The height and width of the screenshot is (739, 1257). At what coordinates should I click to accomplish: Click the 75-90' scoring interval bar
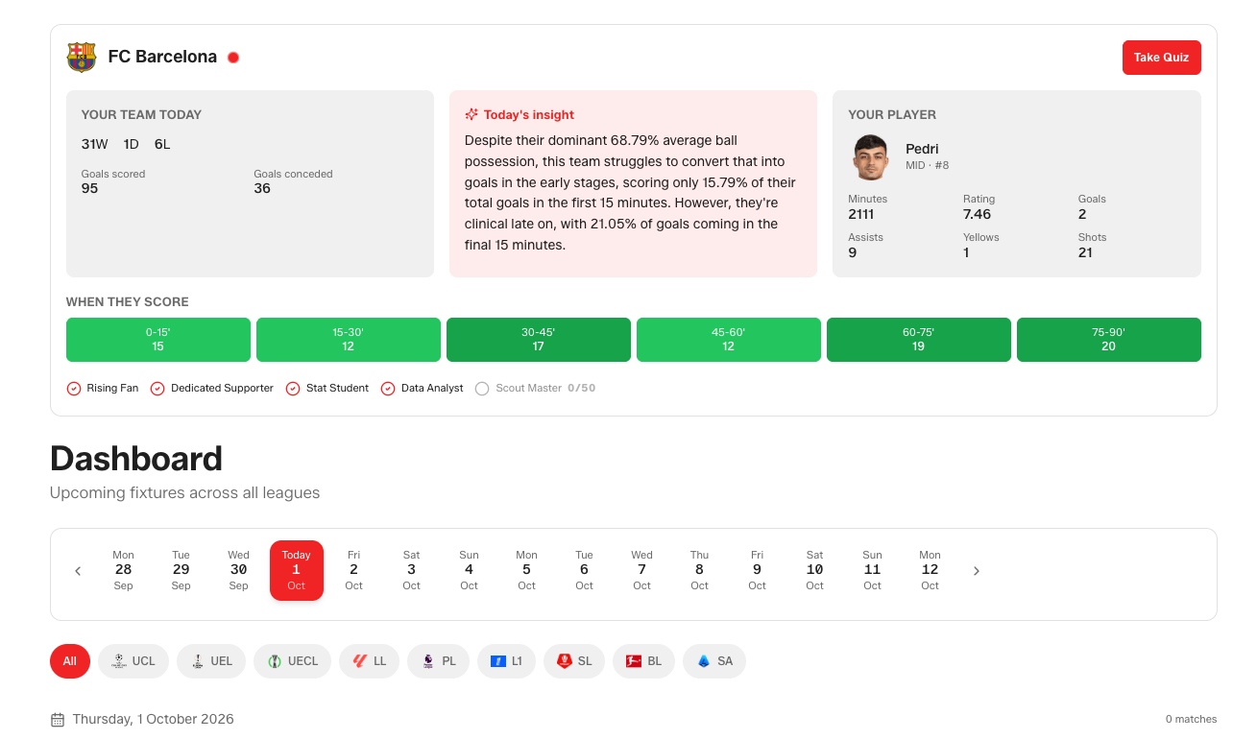click(x=1109, y=340)
